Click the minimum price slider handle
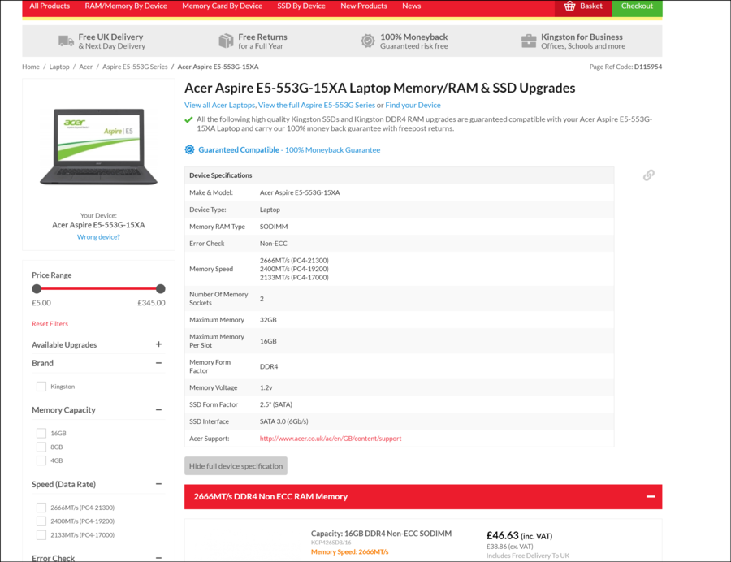Screen dimensions: 731x562 click(37, 289)
